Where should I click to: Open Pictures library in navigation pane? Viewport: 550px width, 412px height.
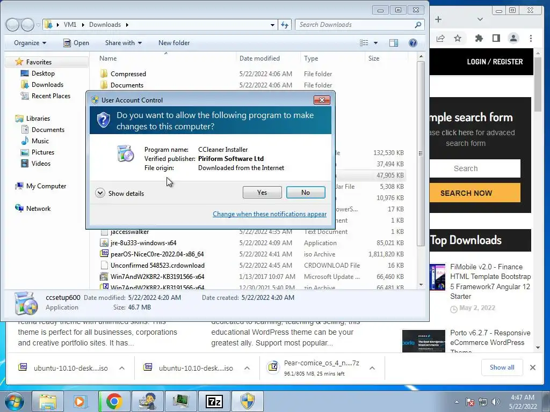pos(43,152)
